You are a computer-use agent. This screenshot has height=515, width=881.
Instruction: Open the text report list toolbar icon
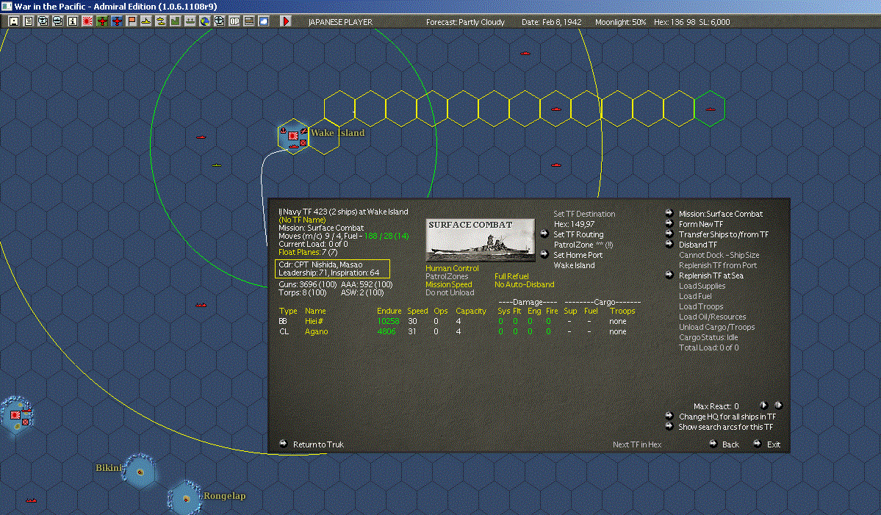[x=29, y=21]
